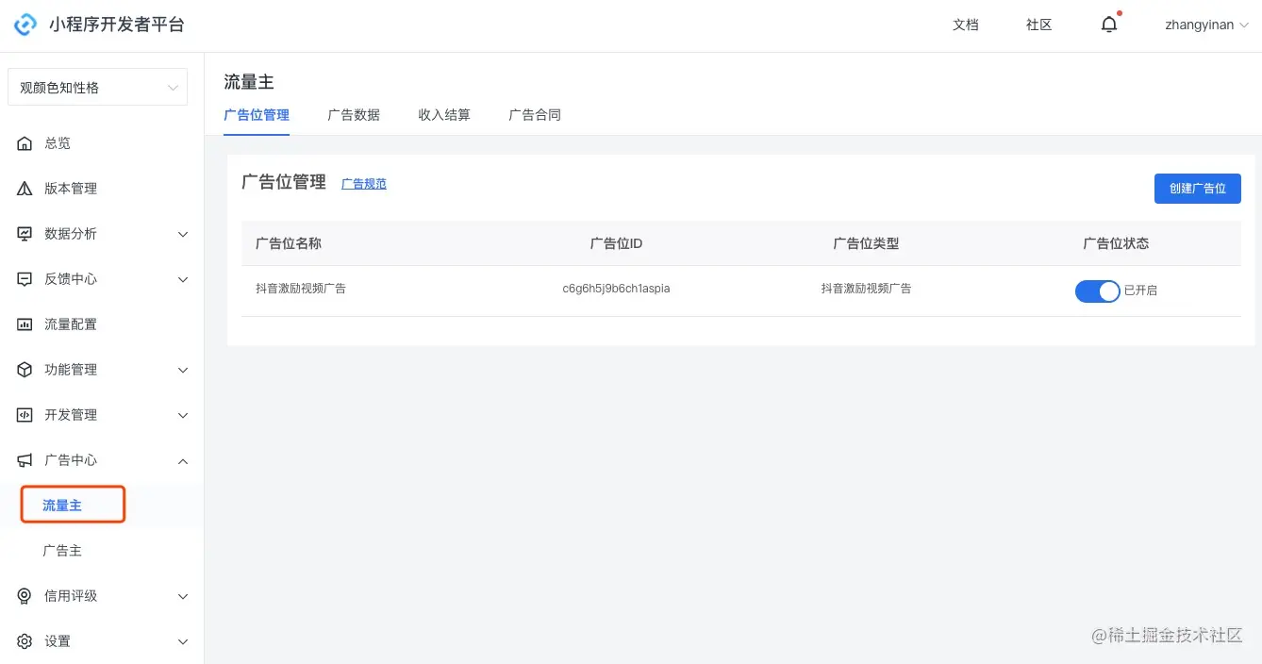Open the zhangyinan account dropdown
Image resolution: width=1262 pixels, height=664 pixels.
tap(1206, 25)
